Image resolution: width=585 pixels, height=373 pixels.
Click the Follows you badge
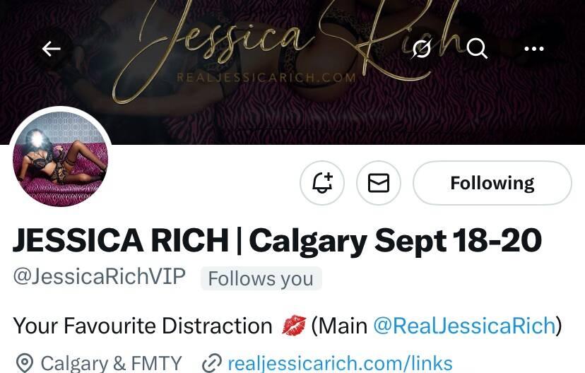point(261,278)
